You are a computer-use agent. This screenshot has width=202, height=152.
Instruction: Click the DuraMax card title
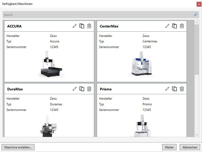pos(15,89)
